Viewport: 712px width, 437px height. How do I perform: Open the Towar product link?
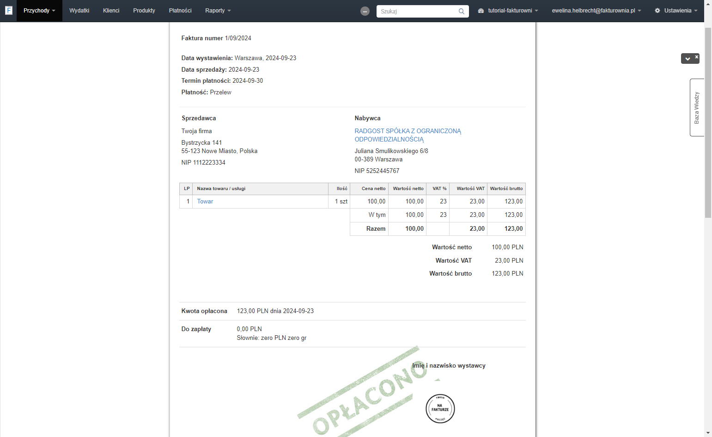(x=205, y=202)
